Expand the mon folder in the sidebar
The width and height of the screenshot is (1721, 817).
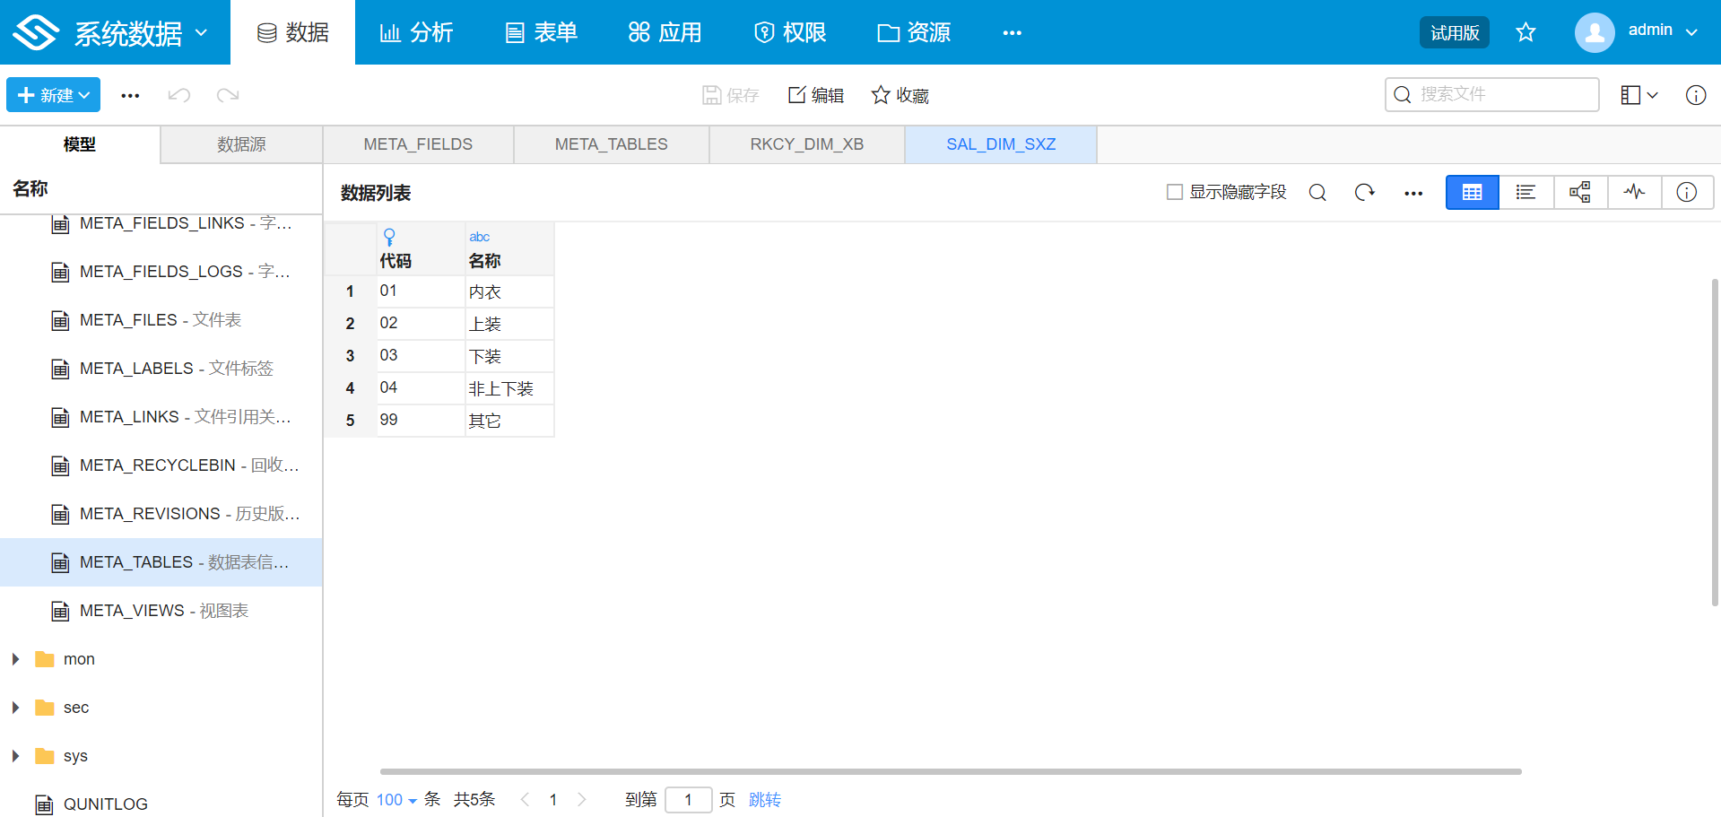[x=14, y=658]
